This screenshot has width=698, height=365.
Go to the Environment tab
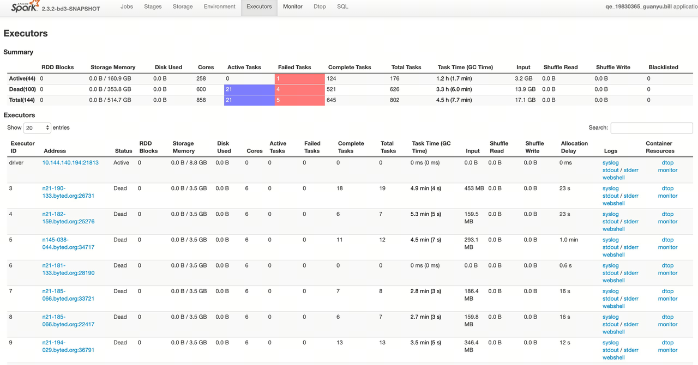[x=219, y=7]
